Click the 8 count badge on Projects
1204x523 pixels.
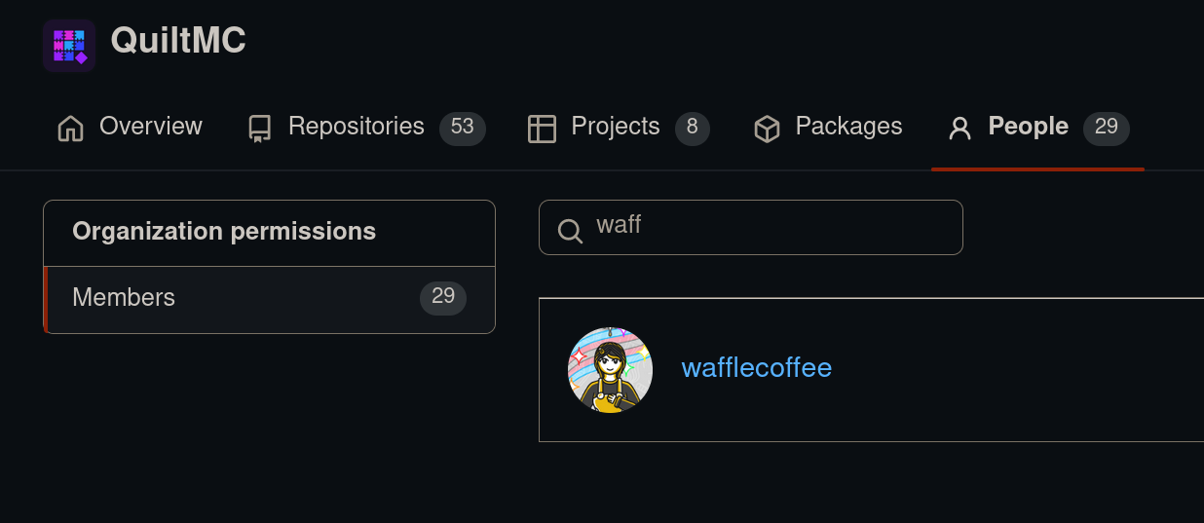click(x=693, y=128)
